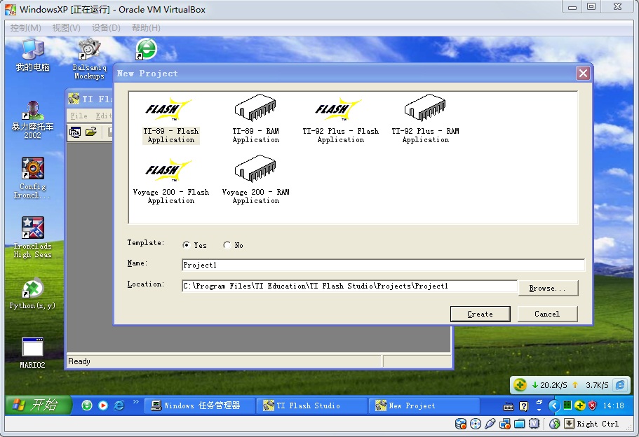The image size is (639, 437).
Task: Pick the Voyage 200 Flash Application icon
Action: (170, 181)
